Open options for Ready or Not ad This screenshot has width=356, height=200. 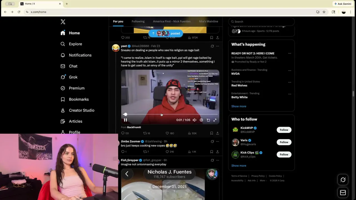[290, 53]
